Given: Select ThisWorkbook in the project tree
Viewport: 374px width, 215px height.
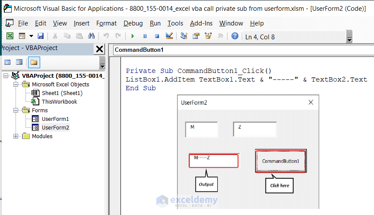Looking at the screenshot, I should click(x=60, y=102).
